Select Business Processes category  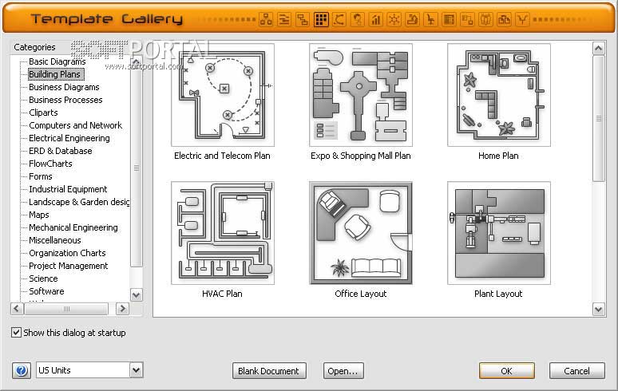(65, 100)
